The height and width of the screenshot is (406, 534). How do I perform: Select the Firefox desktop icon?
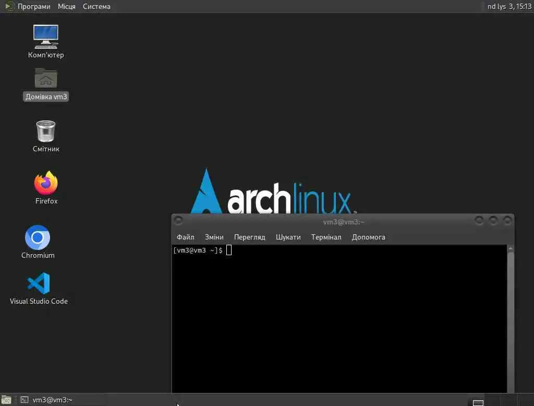tap(46, 187)
